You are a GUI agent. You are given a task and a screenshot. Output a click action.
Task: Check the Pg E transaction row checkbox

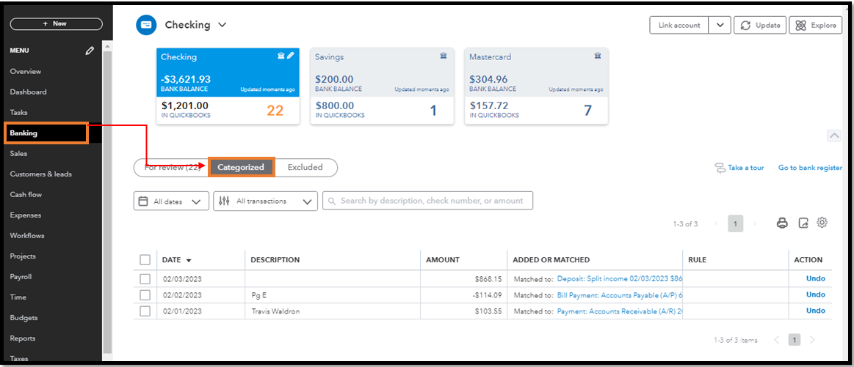pos(145,295)
